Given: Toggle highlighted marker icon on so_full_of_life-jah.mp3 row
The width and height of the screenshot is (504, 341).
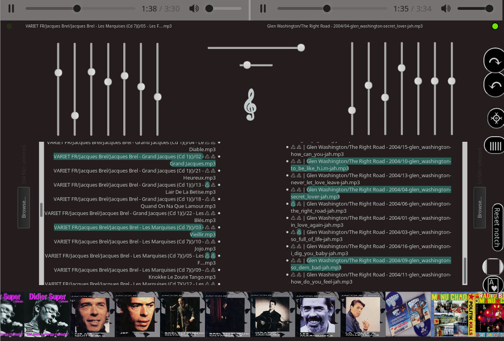Looking at the screenshot, I should (x=299, y=232).
